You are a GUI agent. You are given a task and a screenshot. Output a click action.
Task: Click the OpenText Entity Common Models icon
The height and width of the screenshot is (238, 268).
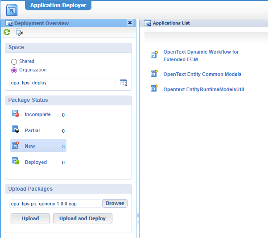click(154, 74)
